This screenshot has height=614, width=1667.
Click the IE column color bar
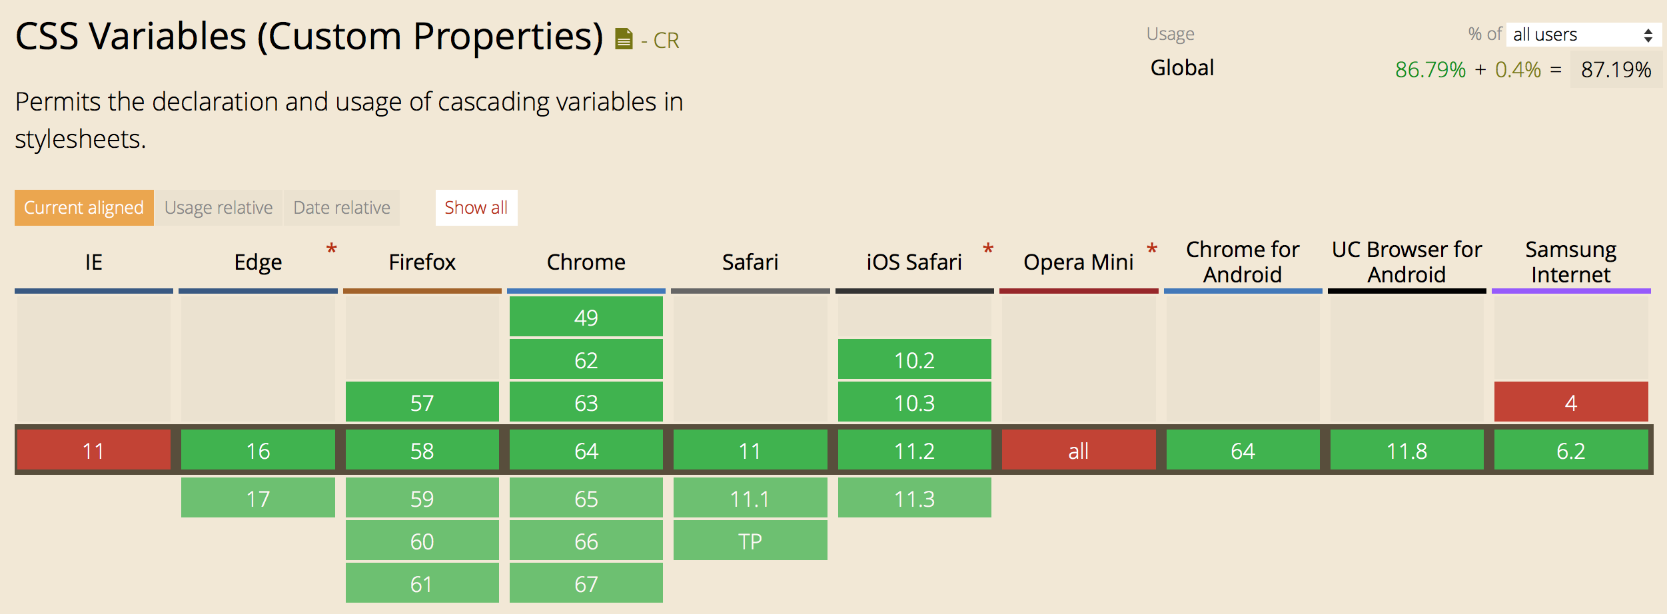(x=93, y=290)
